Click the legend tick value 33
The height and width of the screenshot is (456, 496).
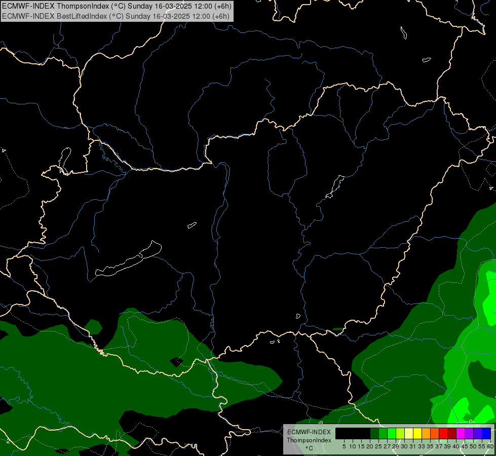[422, 446]
